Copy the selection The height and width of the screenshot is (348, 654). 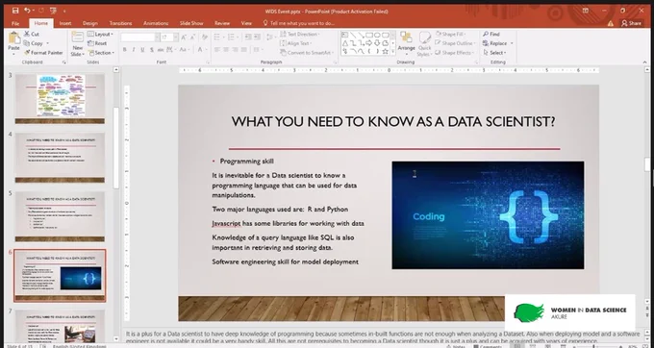pyautogui.click(x=34, y=43)
